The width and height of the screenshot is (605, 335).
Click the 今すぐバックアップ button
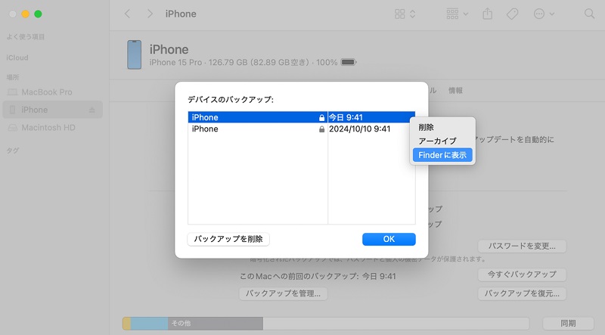(522, 275)
